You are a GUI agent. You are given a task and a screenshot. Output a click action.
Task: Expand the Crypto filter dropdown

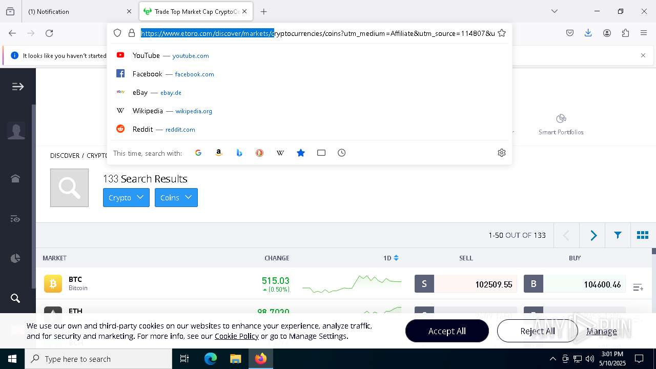click(126, 197)
